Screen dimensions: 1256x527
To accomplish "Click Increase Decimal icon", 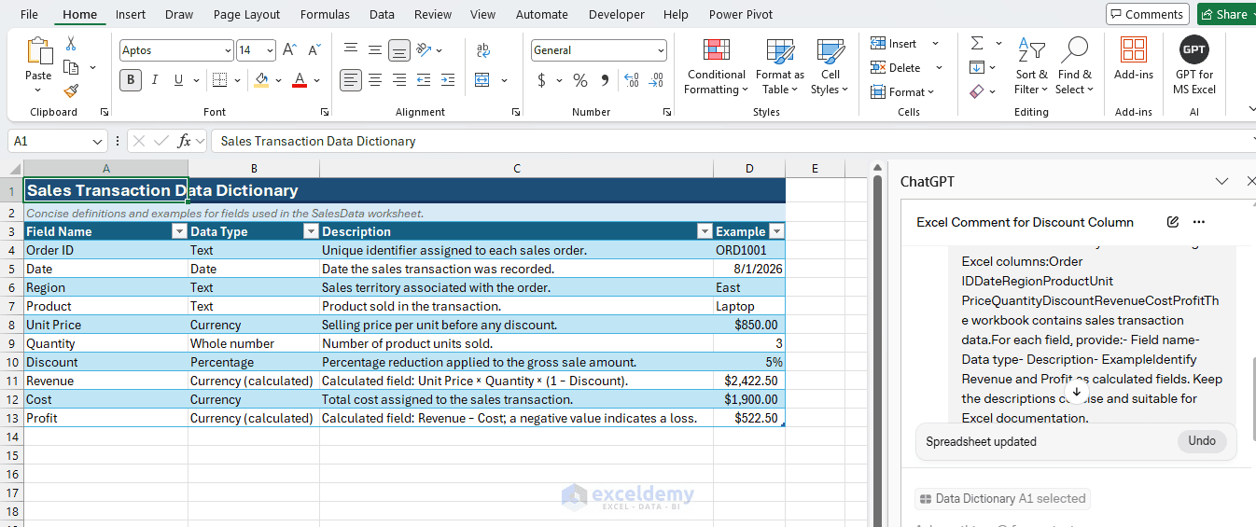I will coord(632,80).
